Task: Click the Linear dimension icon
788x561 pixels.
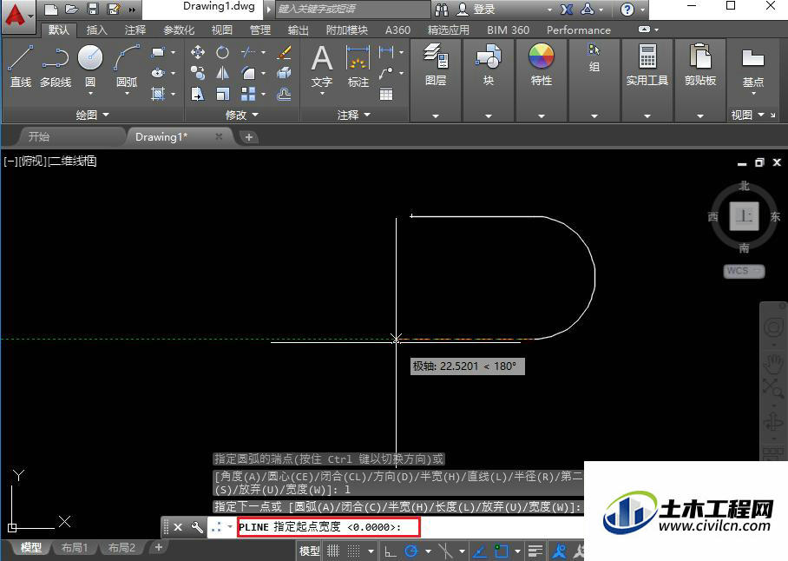Action: 386,51
